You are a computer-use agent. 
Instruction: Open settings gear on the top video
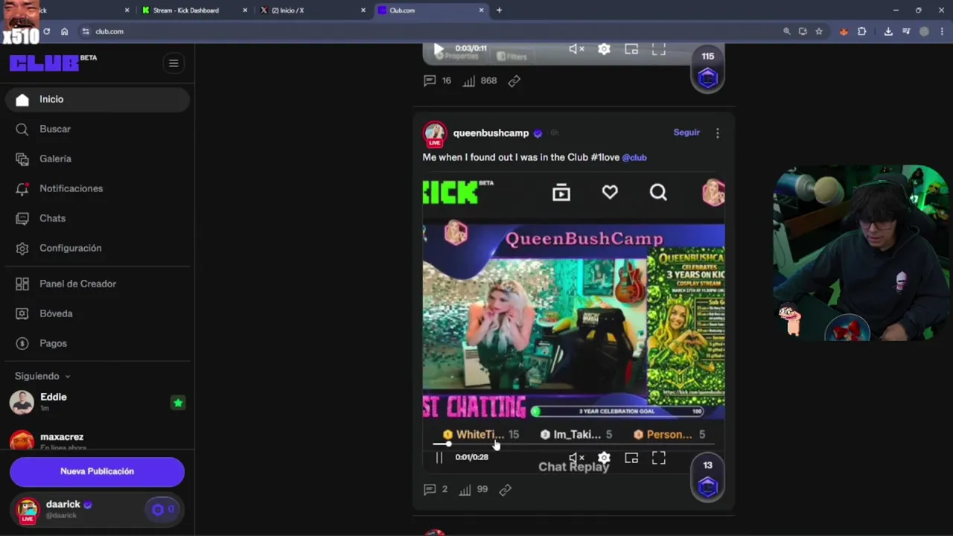604,49
